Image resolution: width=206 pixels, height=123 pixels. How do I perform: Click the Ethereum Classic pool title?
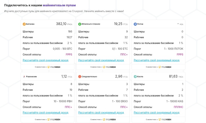[91, 24]
